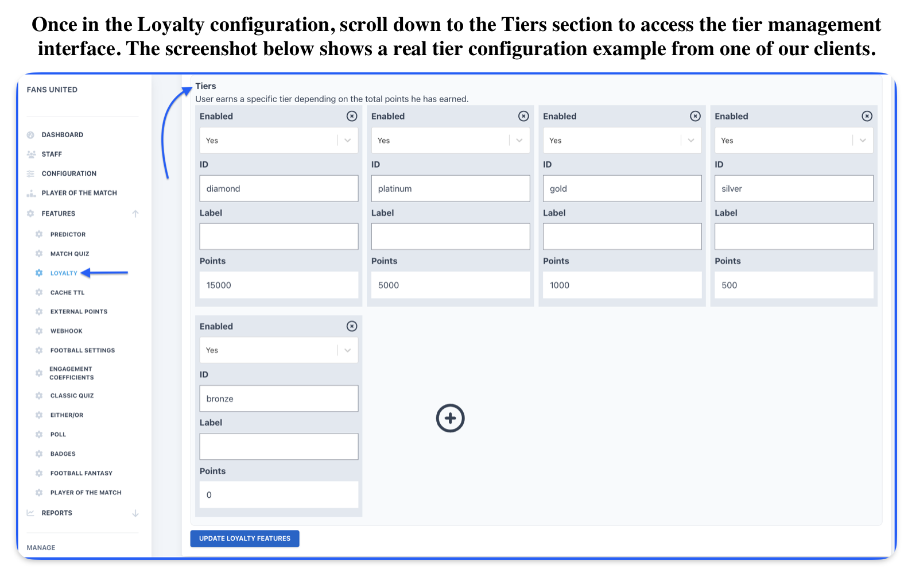Remove the bronze tier with its X icon
This screenshot has height=573, width=908.
(x=352, y=326)
